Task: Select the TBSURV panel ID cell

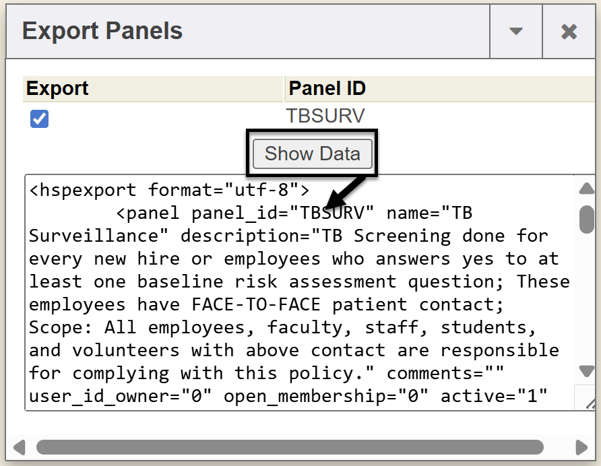Action: [325, 116]
